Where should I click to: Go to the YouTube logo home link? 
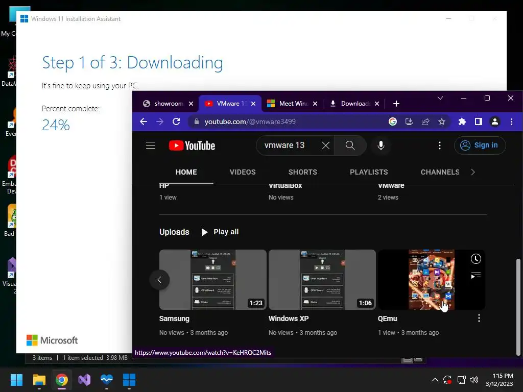pyautogui.click(x=192, y=145)
